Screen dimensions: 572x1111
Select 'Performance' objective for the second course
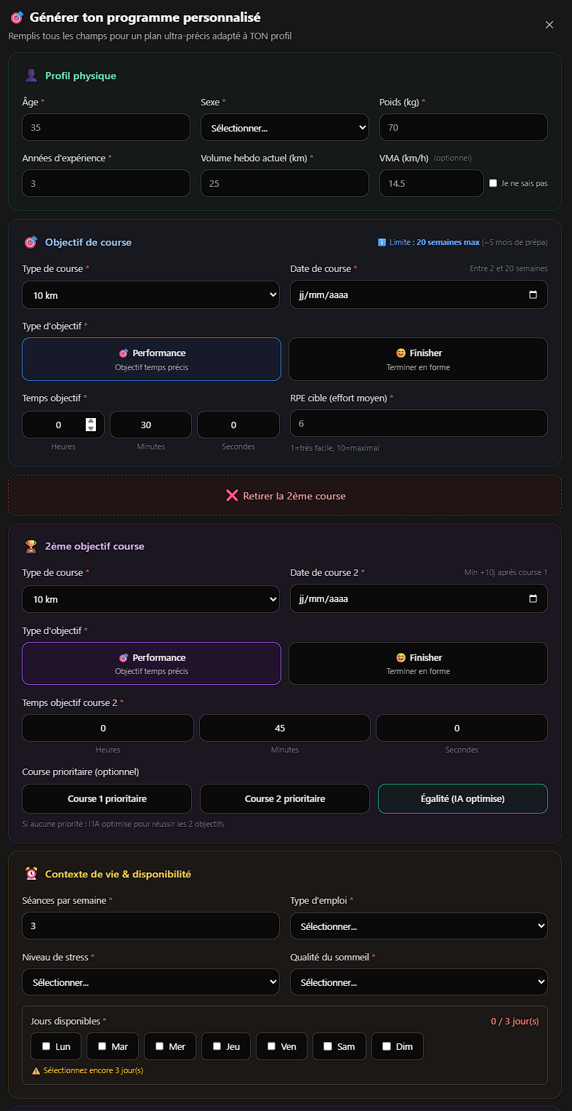[x=150, y=663]
